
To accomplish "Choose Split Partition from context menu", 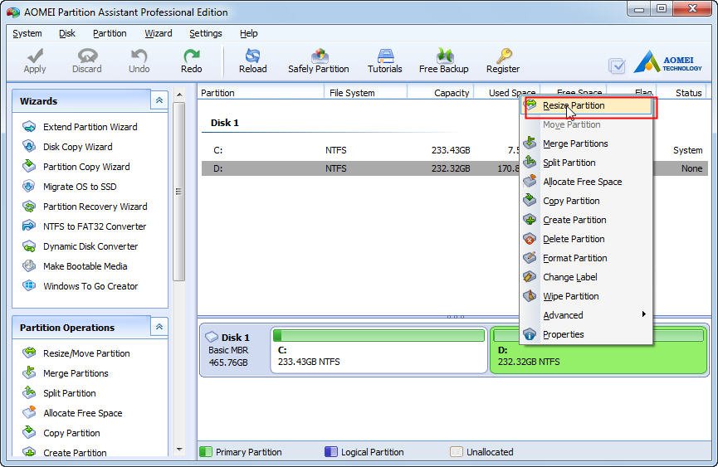I will tap(587, 163).
